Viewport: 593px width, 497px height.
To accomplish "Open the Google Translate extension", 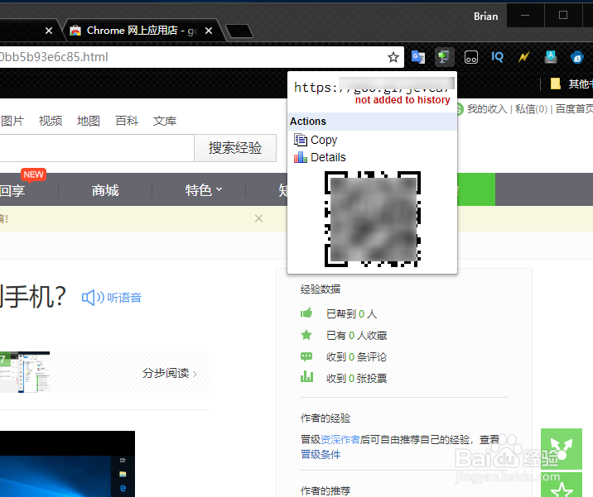I will [418, 57].
